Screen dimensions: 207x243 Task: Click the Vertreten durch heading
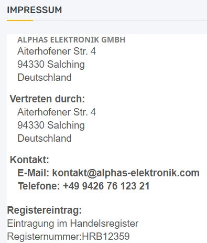(47, 99)
